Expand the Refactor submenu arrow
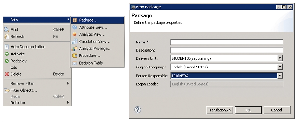 (x=68, y=102)
